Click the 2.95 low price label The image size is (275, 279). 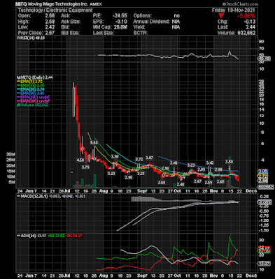(x=129, y=177)
